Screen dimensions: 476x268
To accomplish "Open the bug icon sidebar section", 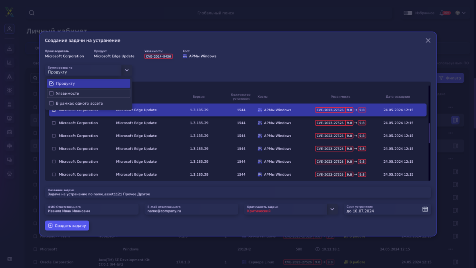I will 10,90.
